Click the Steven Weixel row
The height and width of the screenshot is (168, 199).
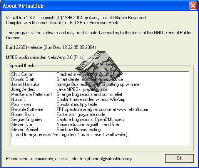(99, 129)
